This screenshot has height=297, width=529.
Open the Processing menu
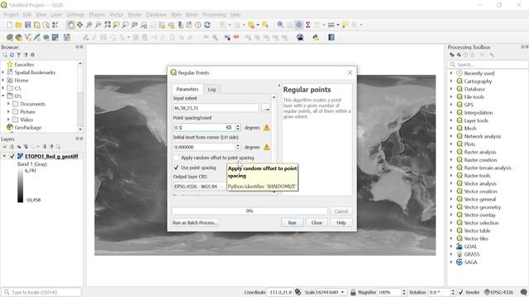click(x=214, y=15)
